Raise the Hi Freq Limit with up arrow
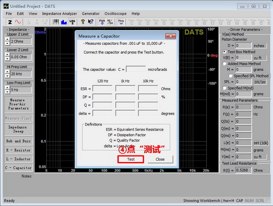273x206 pixels. (7, 72)
